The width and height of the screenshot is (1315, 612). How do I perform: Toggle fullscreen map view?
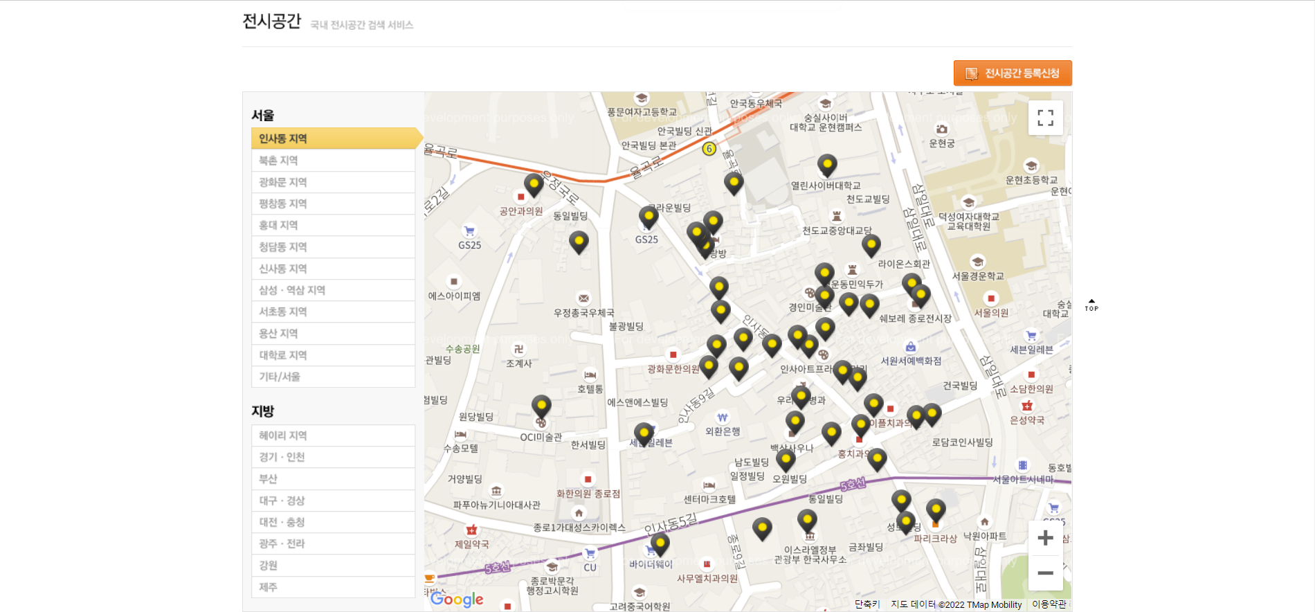click(1045, 118)
